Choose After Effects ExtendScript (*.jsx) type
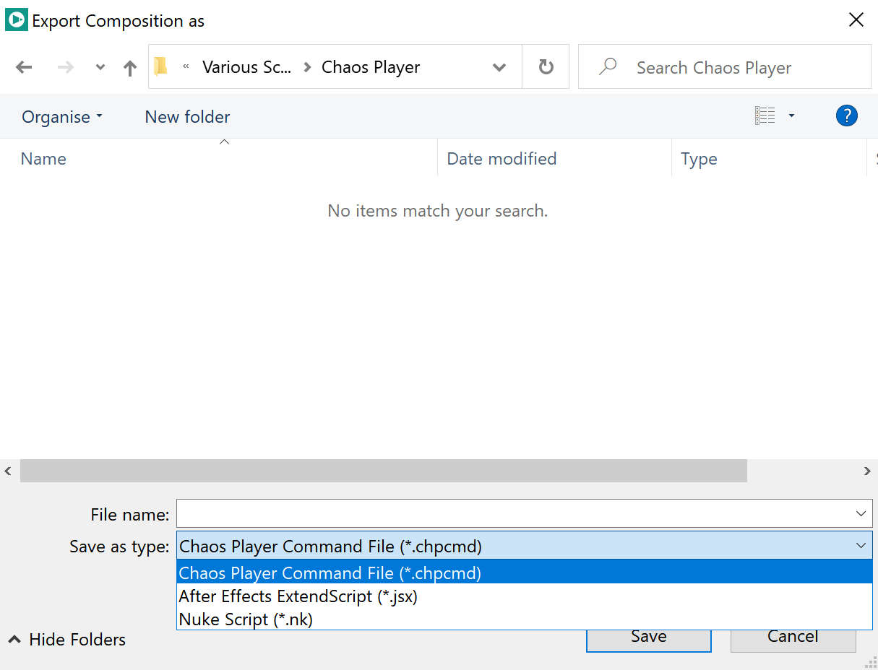Screen dimensions: 878x670 [x=525, y=596]
